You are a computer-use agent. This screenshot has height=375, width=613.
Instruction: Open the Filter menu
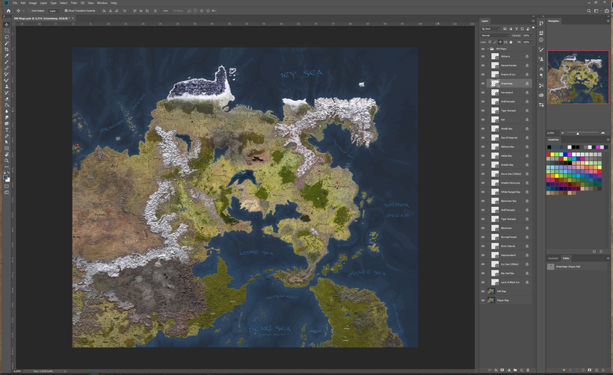[74, 3]
